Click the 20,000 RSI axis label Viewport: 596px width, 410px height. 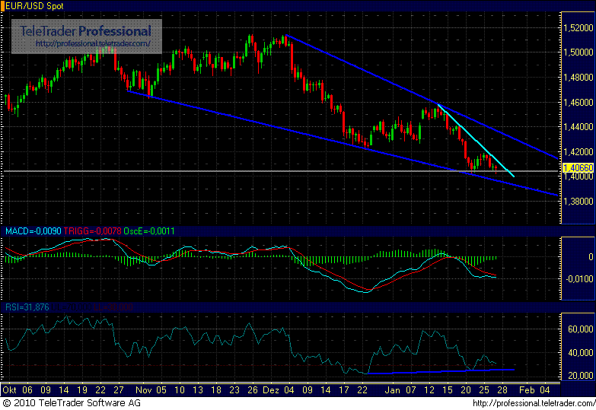point(581,376)
